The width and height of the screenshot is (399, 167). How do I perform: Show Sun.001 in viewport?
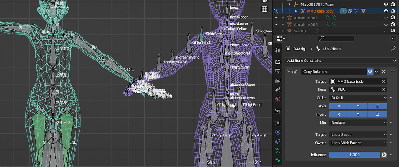386,31
